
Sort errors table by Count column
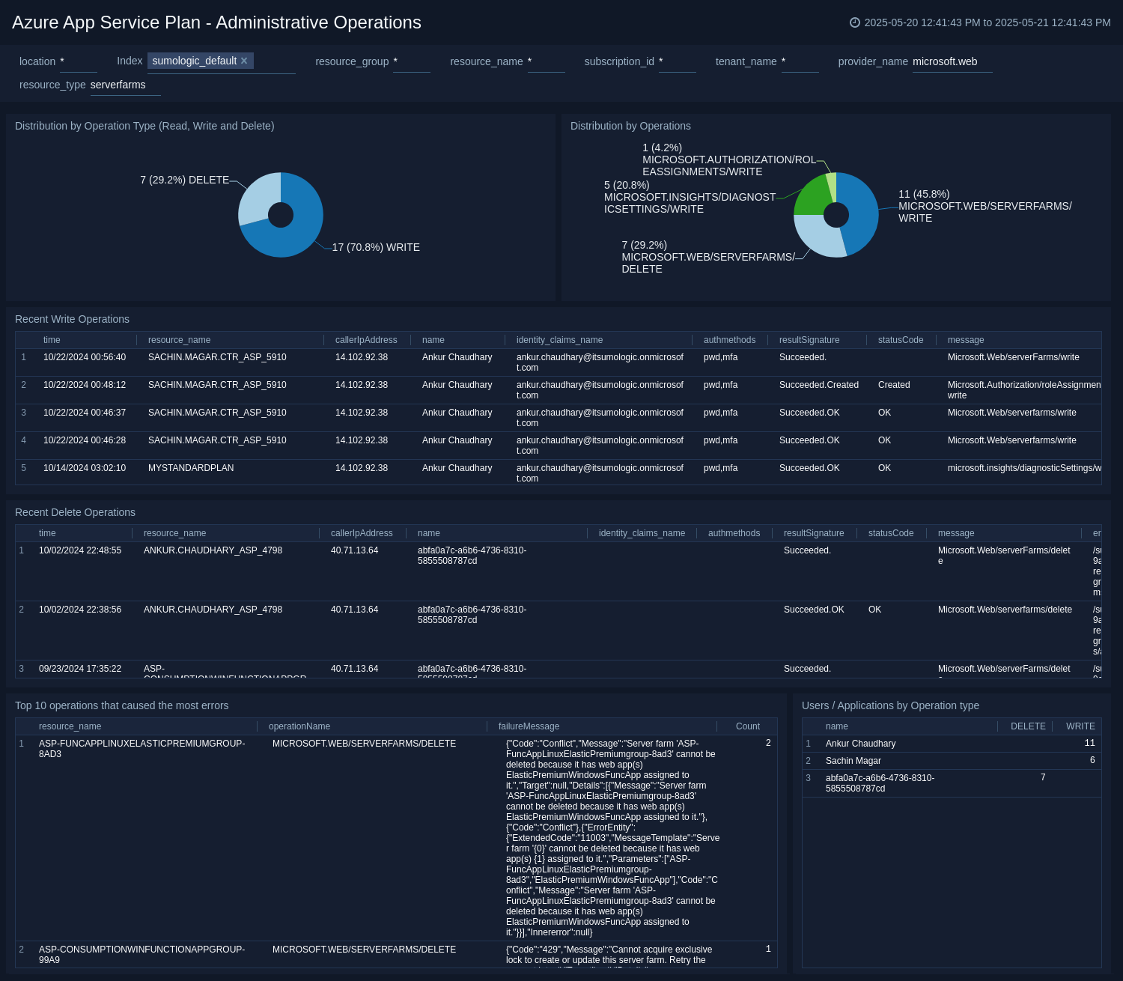(x=748, y=726)
